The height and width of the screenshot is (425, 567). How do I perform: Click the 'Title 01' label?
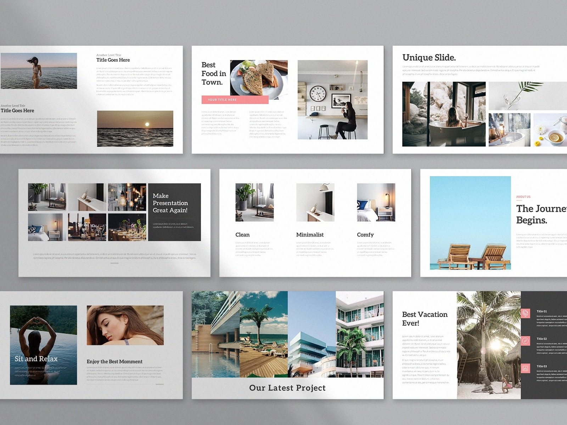541,311
